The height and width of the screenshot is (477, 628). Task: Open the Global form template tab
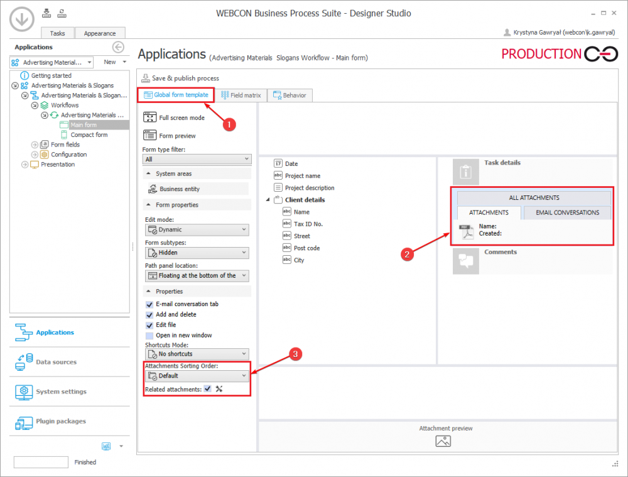point(176,95)
